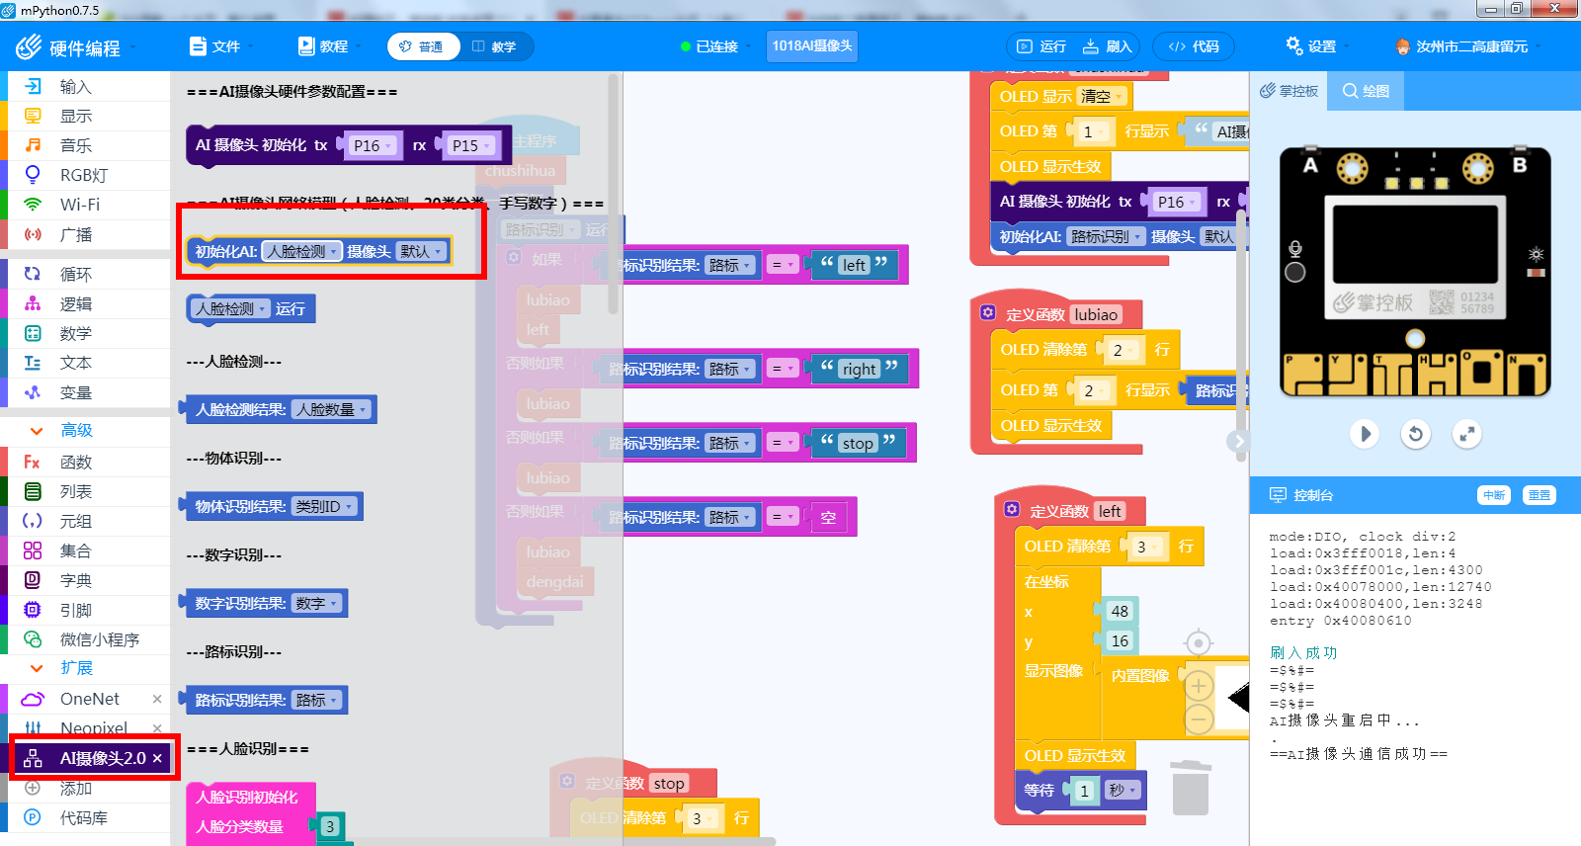
Task: Click 添加 to add an extension
Action: pos(76,788)
